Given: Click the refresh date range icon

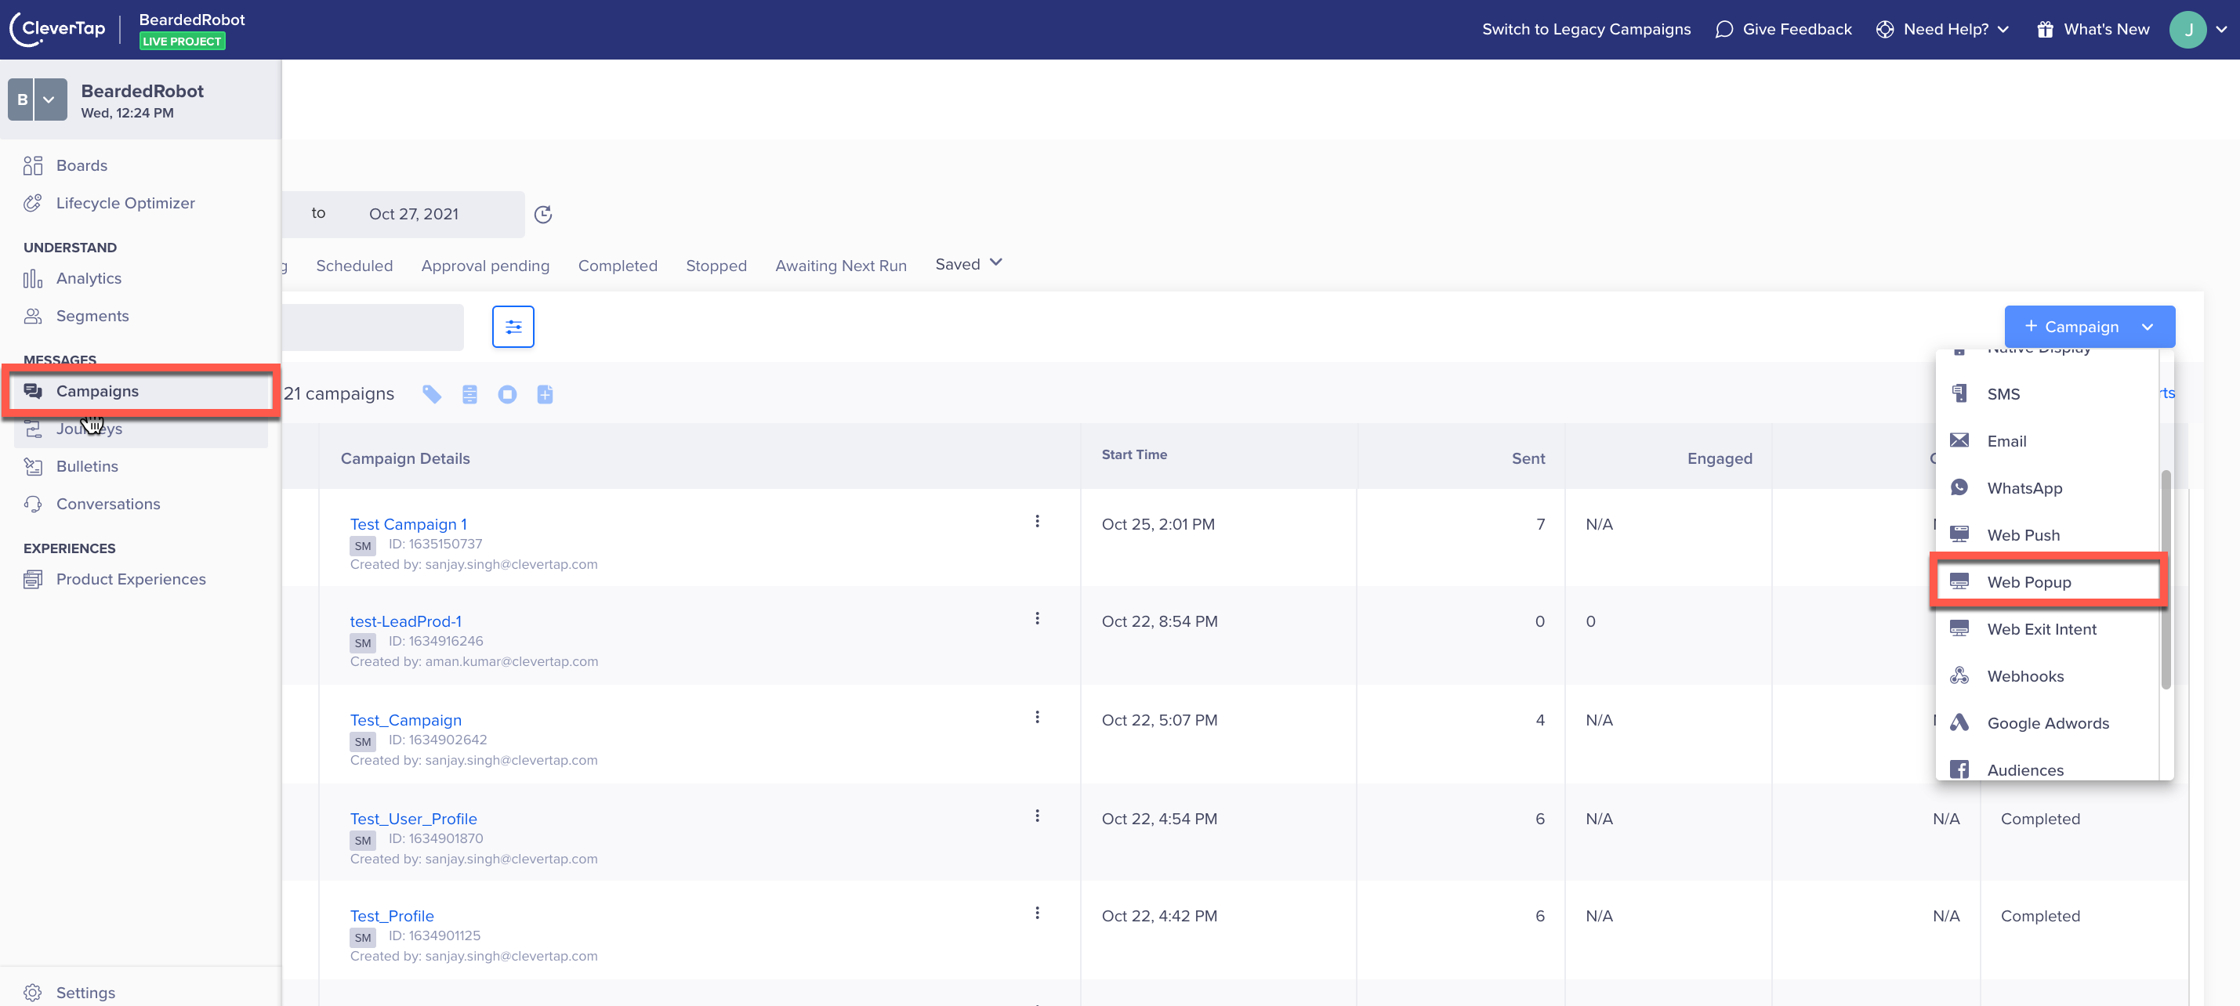Looking at the screenshot, I should point(543,215).
